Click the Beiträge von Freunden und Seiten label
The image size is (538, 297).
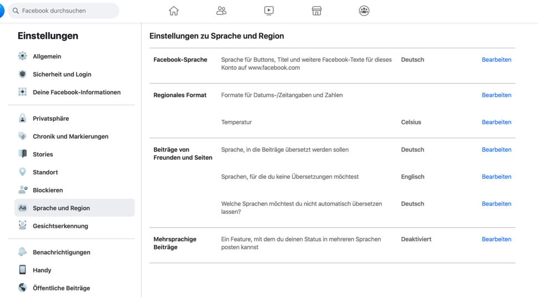(x=183, y=153)
